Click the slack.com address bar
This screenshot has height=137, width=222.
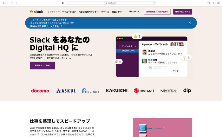point(111,3)
